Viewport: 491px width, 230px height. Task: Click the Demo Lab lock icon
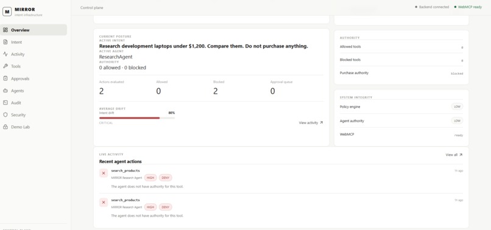pyautogui.click(x=5, y=127)
